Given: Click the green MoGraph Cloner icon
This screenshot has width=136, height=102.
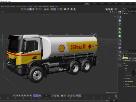Looking at the screenshot, I should tap(120, 32).
